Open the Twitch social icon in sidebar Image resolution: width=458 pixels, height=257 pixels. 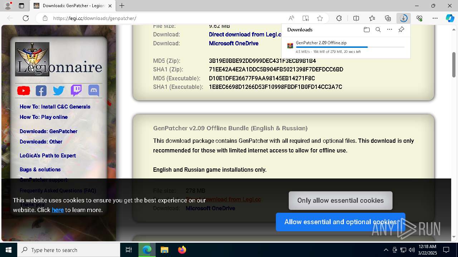(76, 91)
